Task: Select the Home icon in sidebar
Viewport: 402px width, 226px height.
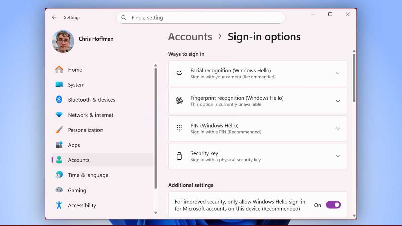Action: 59,70
